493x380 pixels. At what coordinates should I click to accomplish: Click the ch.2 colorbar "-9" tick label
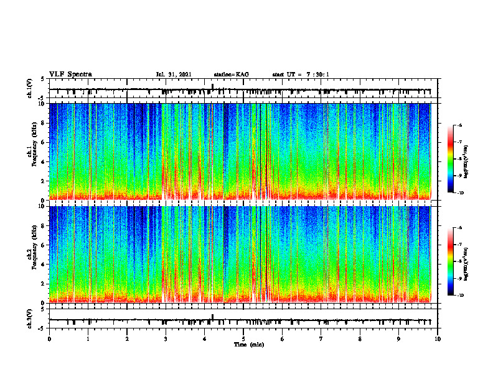(459, 278)
